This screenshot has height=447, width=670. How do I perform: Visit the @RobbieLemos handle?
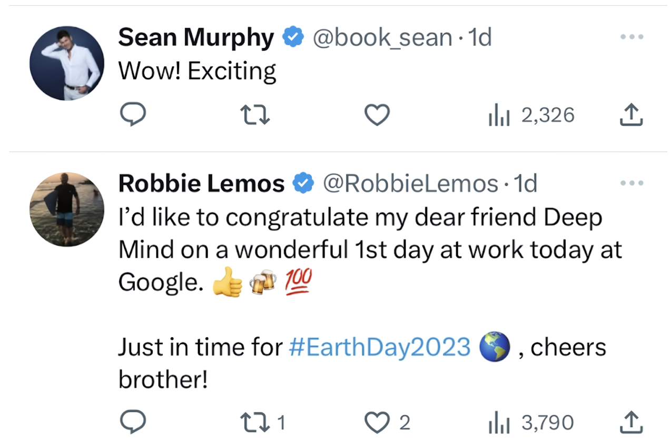click(410, 184)
